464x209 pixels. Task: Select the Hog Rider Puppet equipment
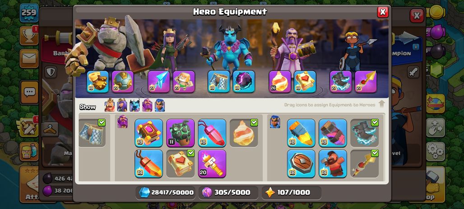coord(333,164)
